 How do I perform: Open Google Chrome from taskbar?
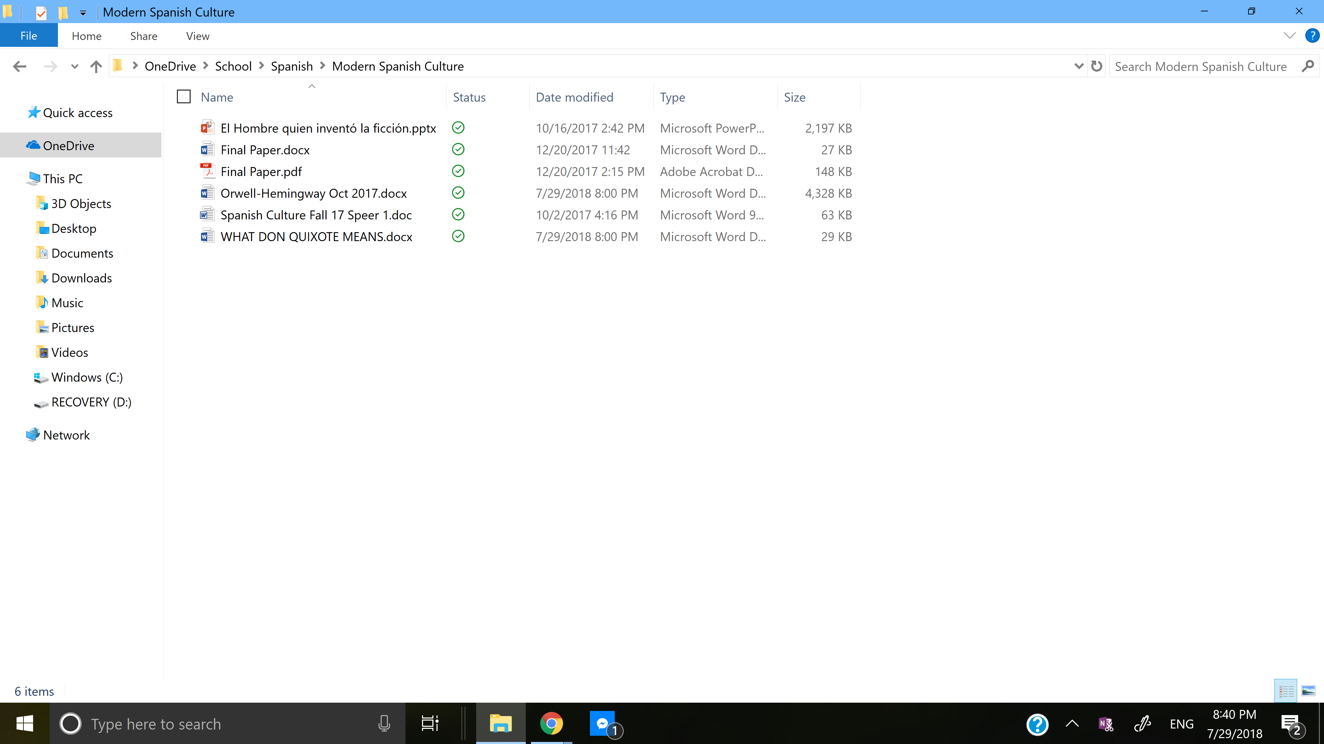click(x=551, y=723)
